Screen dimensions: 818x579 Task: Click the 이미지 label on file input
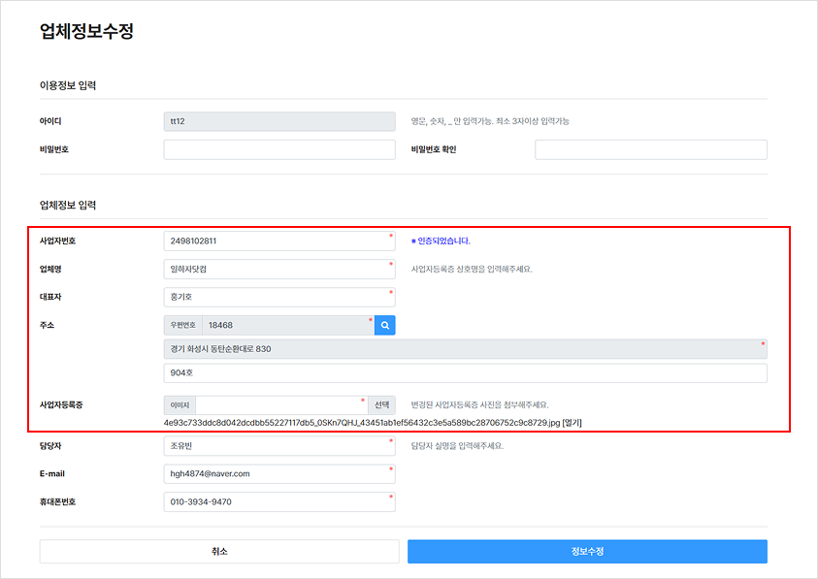point(180,404)
